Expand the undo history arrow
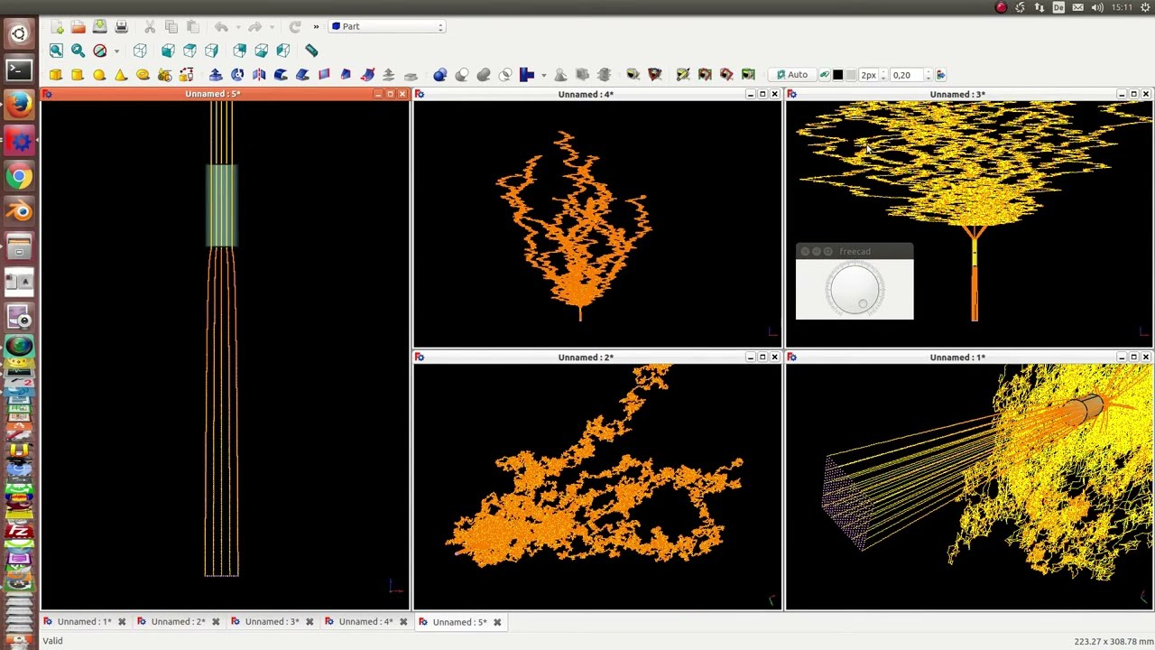Image resolution: width=1155 pixels, height=650 pixels. point(238,26)
